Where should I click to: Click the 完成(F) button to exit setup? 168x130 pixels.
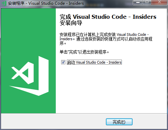click(119, 122)
